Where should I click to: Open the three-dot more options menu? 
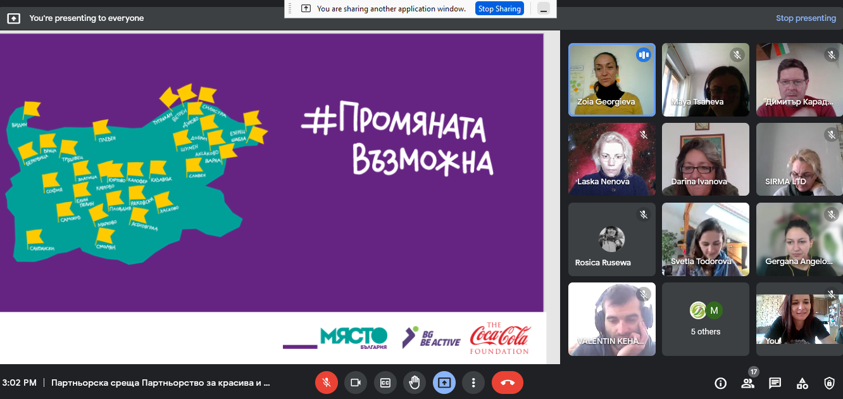point(473,383)
